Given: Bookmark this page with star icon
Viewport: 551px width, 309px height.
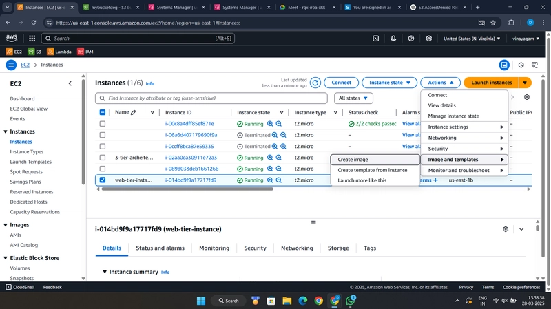Looking at the screenshot, I should coord(493,23).
